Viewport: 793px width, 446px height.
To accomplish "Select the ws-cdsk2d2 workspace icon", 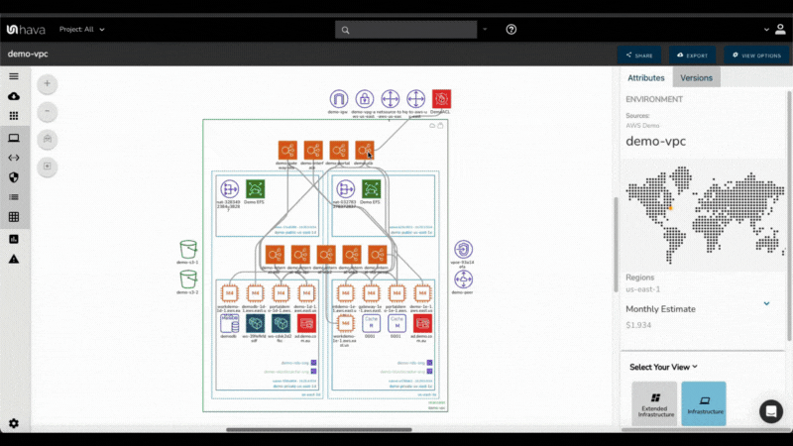I will pos(281,324).
